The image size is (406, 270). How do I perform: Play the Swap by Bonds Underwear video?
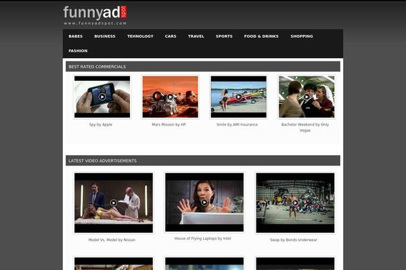click(x=295, y=202)
